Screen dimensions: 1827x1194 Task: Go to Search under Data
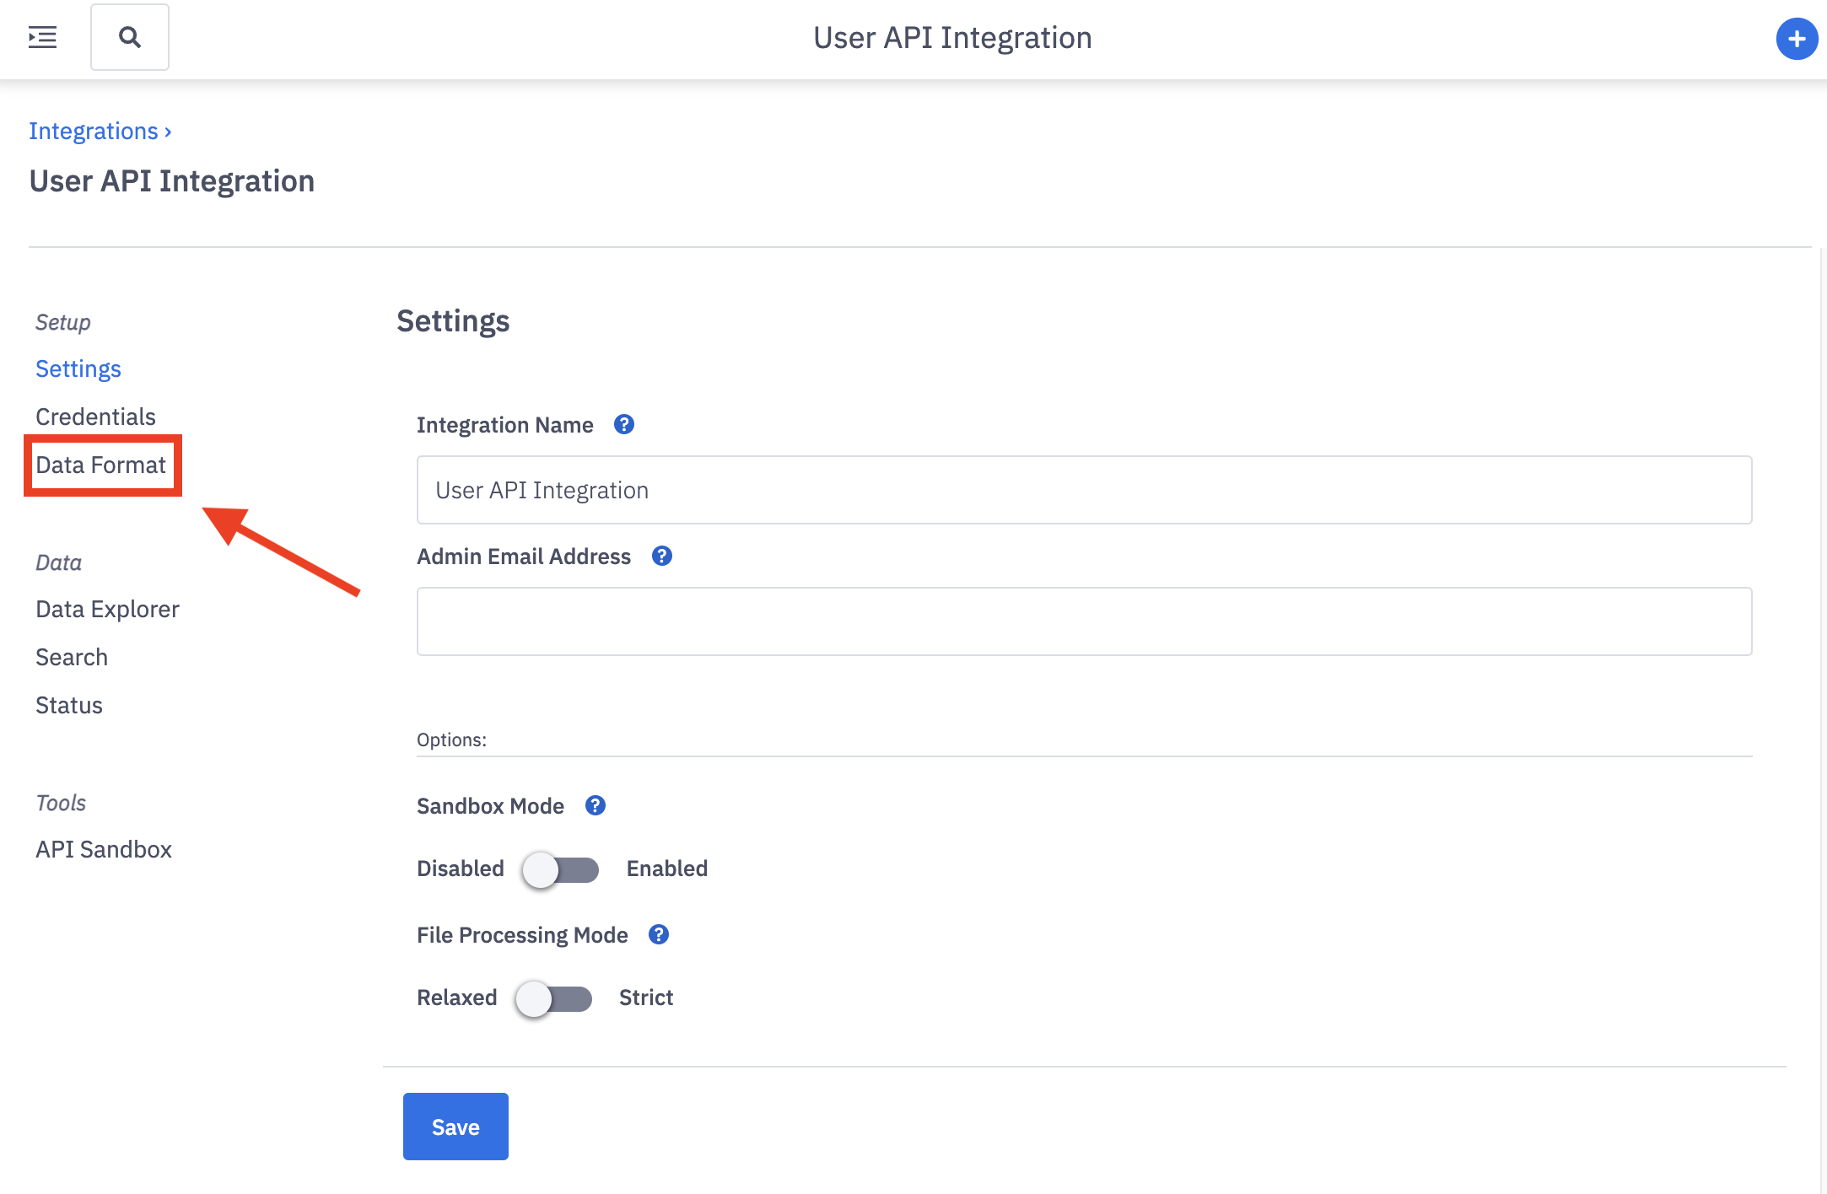coord(72,657)
